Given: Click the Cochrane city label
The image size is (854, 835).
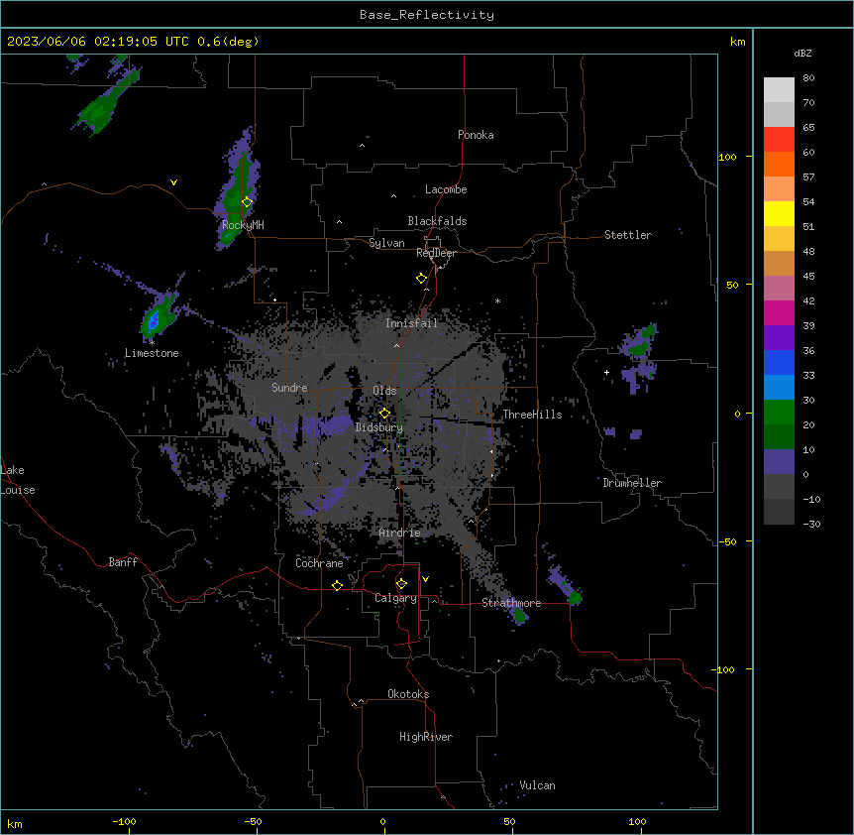Looking at the screenshot, I should pyautogui.click(x=319, y=563).
